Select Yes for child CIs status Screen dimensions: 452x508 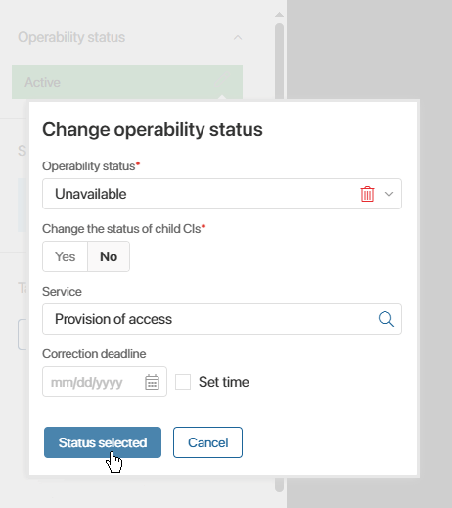click(x=65, y=256)
